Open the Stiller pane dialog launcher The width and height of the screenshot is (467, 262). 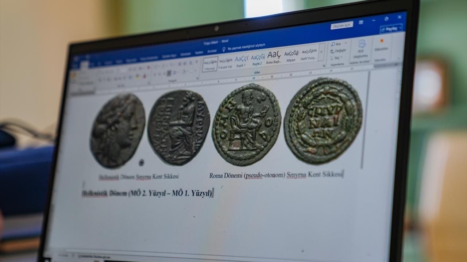pos(324,65)
